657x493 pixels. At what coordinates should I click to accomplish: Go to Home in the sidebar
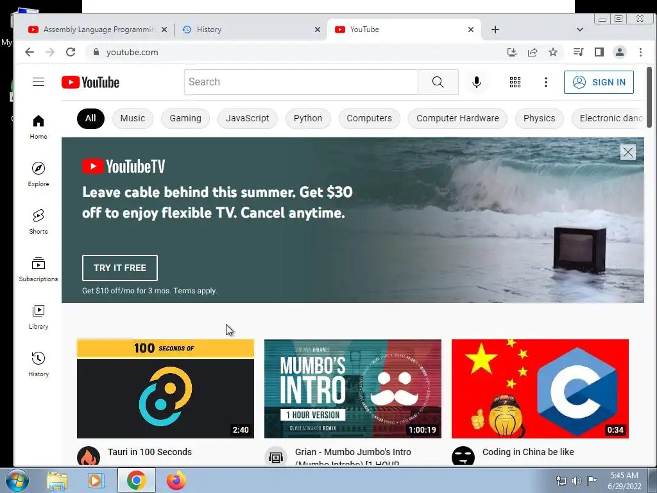(38, 127)
